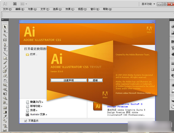Select the Blob Brush tool
Image resolution: width=174 pixels, height=133 pixels.
pos(5,71)
